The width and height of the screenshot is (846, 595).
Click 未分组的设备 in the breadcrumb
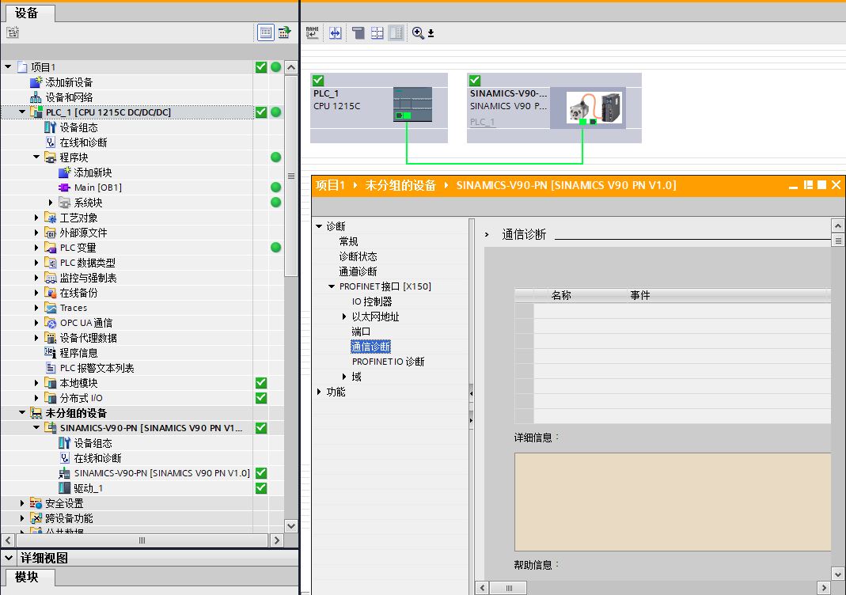(x=400, y=186)
